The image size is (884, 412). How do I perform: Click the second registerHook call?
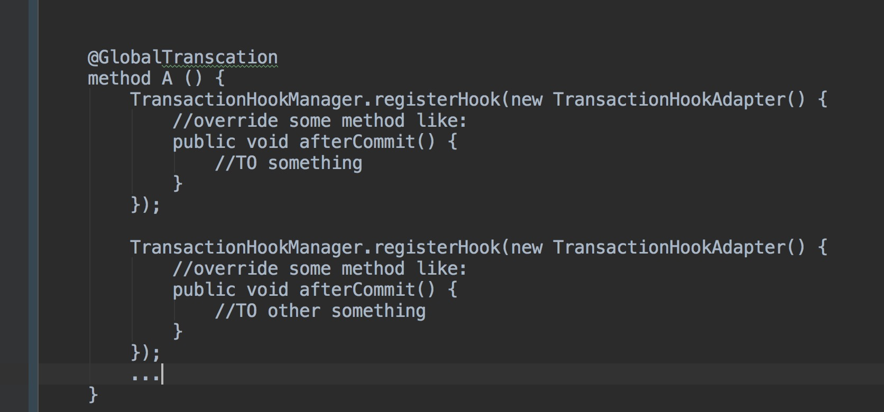point(436,248)
